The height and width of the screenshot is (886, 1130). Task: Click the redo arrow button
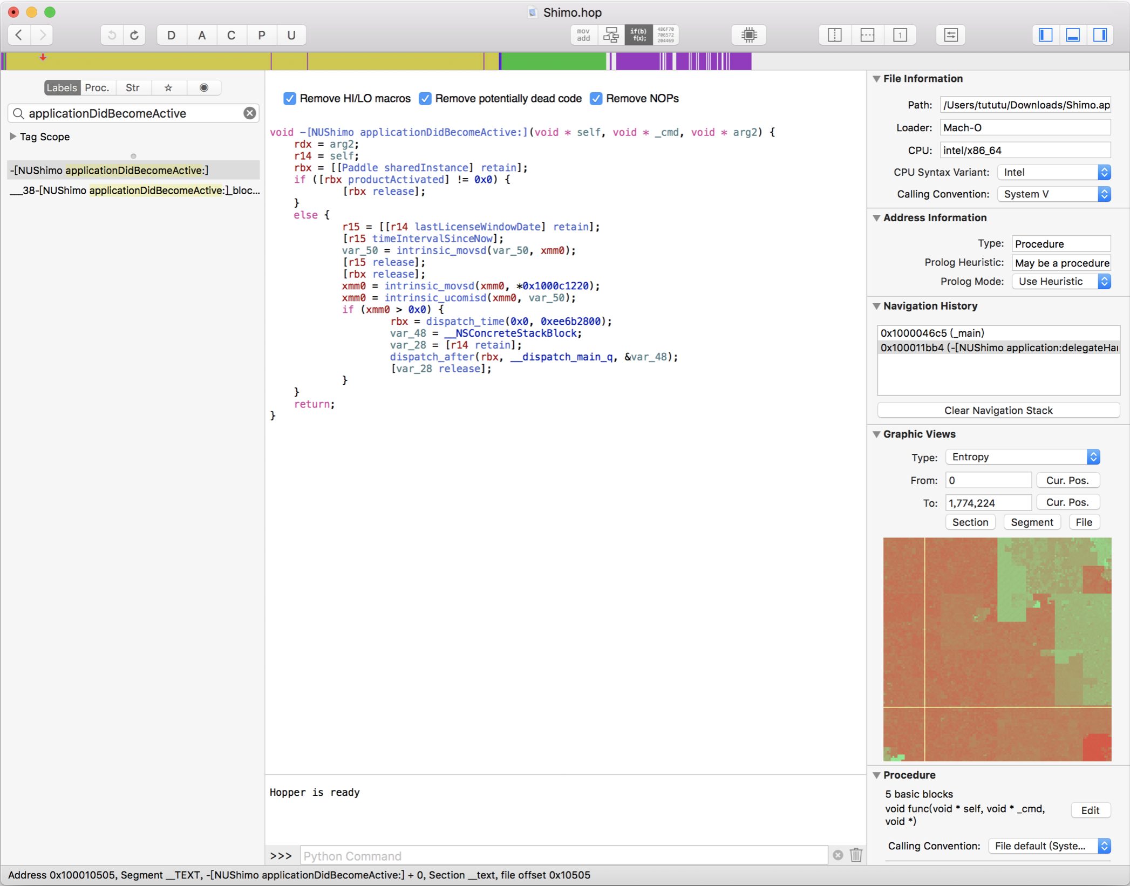pos(134,35)
